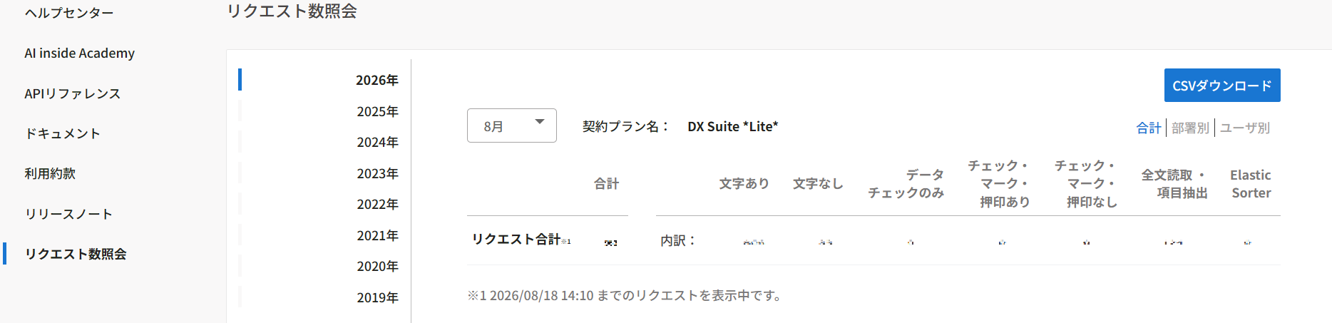Go to APIリファレンス page
Image resolution: width=1332 pixels, height=323 pixels.
point(73,93)
